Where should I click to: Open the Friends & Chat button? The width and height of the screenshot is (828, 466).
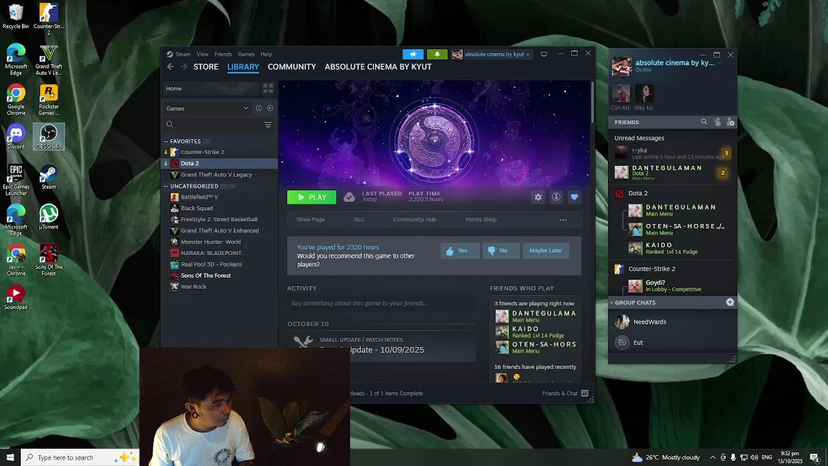tap(565, 394)
